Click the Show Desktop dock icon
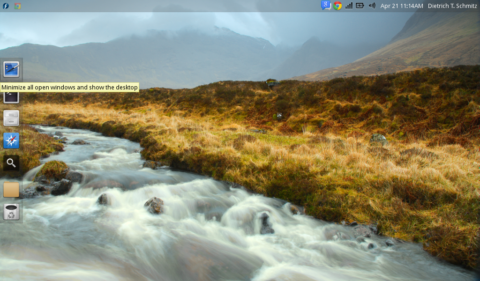Viewport: 480px width, 281px height. [11, 69]
